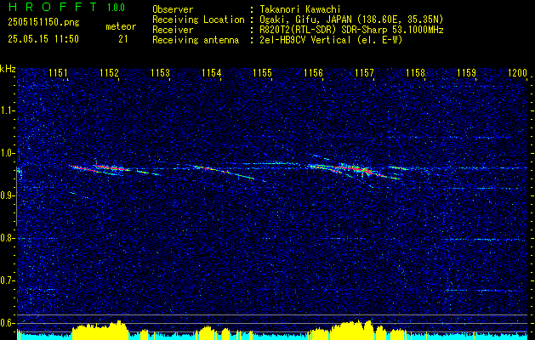
Task: Click the Receiving Location text Ogaki, Gifu
Action: click(x=287, y=20)
